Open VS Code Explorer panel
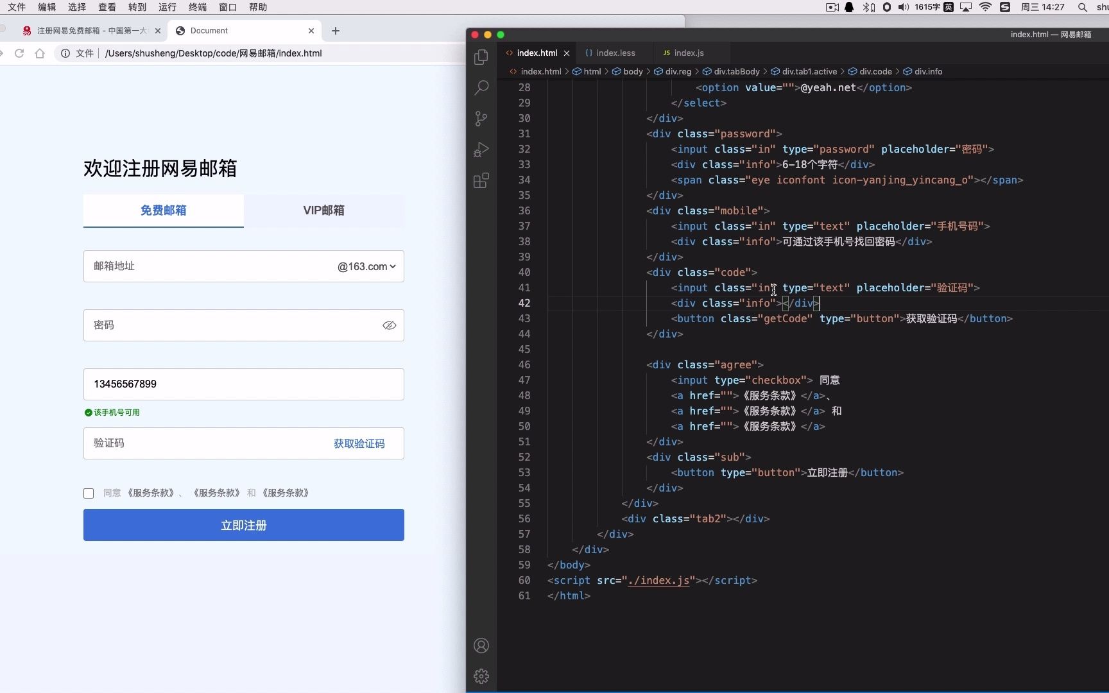The width and height of the screenshot is (1109, 693). tap(481, 57)
